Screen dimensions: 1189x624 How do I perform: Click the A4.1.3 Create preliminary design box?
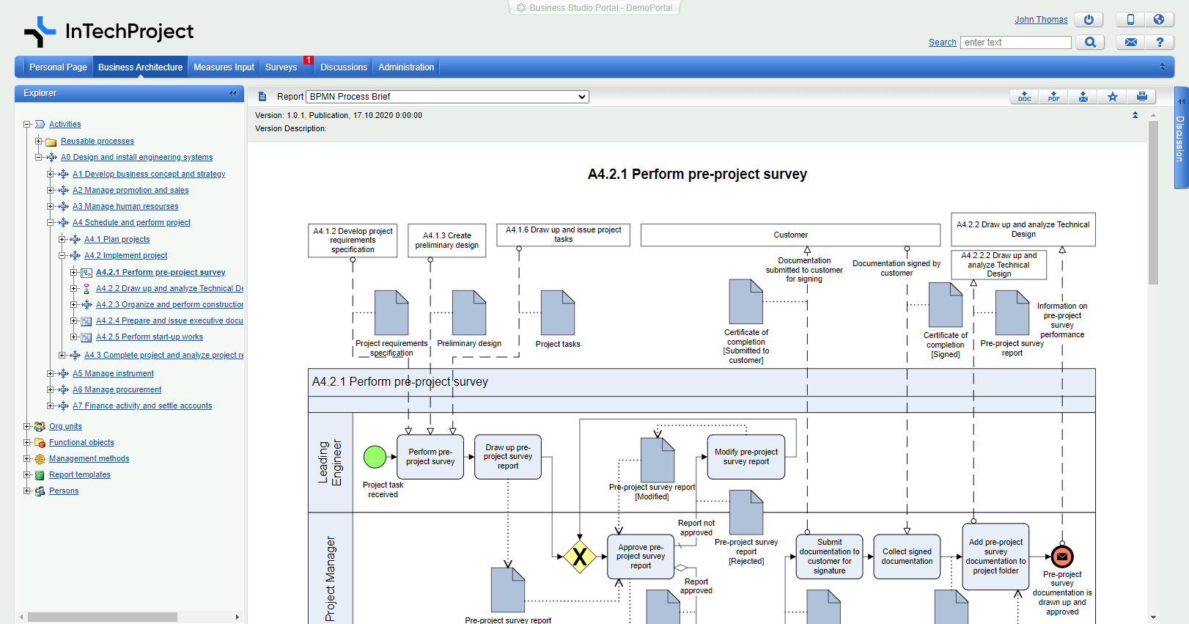tap(447, 241)
